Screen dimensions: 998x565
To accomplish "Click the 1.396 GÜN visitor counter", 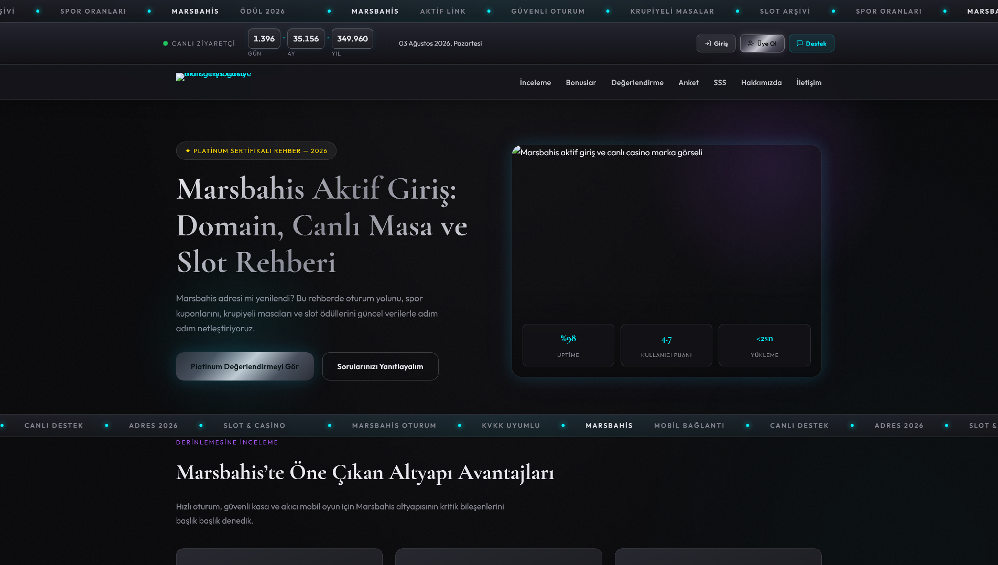I will [x=264, y=39].
